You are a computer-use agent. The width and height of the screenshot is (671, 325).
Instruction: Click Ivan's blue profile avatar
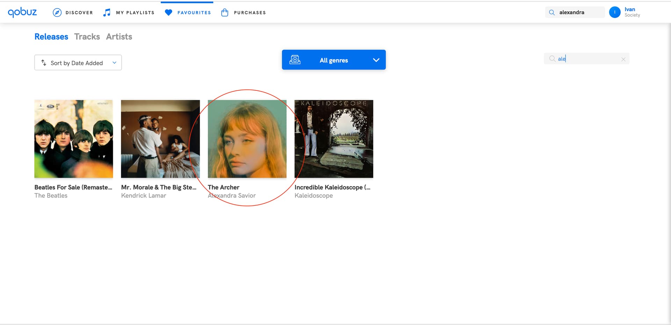(x=614, y=12)
